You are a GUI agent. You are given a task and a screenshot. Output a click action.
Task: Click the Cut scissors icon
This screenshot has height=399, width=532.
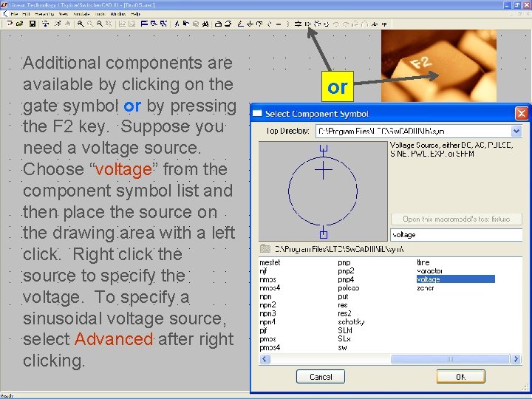tap(177, 24)
